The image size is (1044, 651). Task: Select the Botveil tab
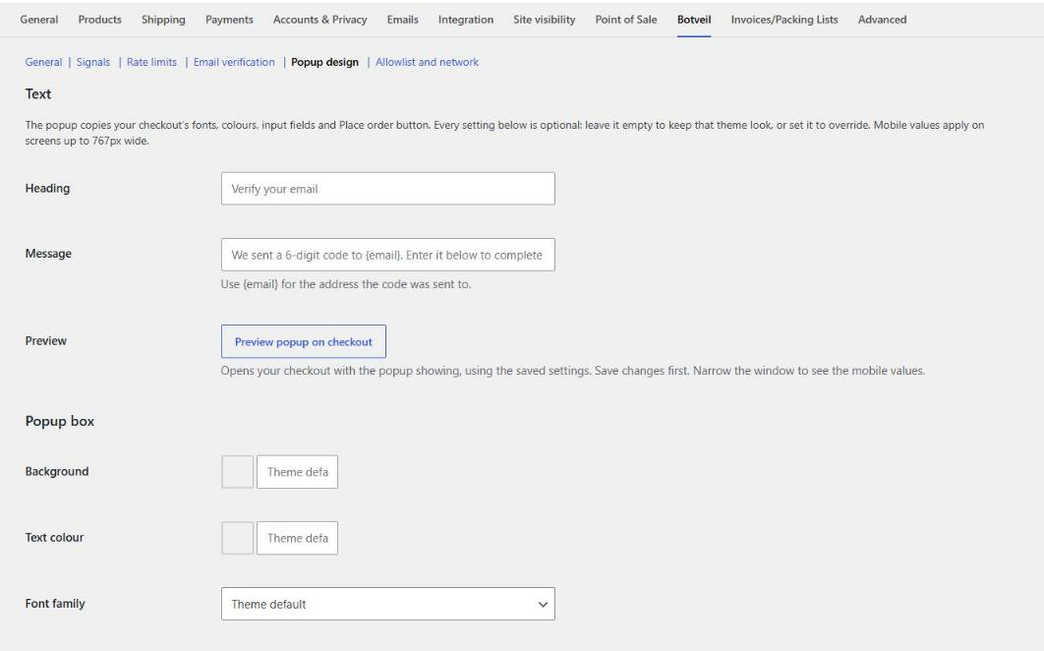[694, 20]
